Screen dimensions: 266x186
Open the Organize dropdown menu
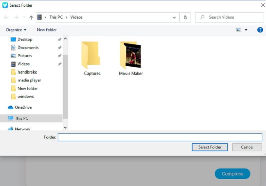[16, 30]
